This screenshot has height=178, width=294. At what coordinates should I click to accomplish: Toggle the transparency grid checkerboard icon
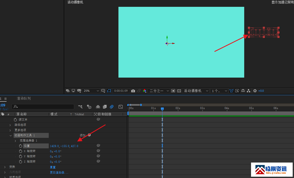(x=179, y=91)
